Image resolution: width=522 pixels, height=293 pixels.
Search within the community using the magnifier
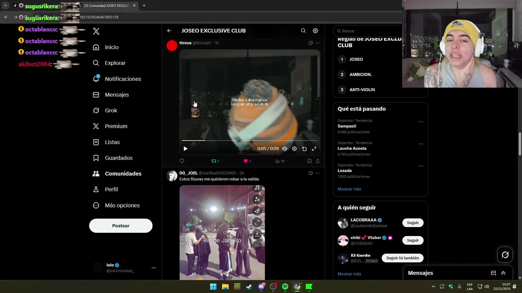coord(303,31)
